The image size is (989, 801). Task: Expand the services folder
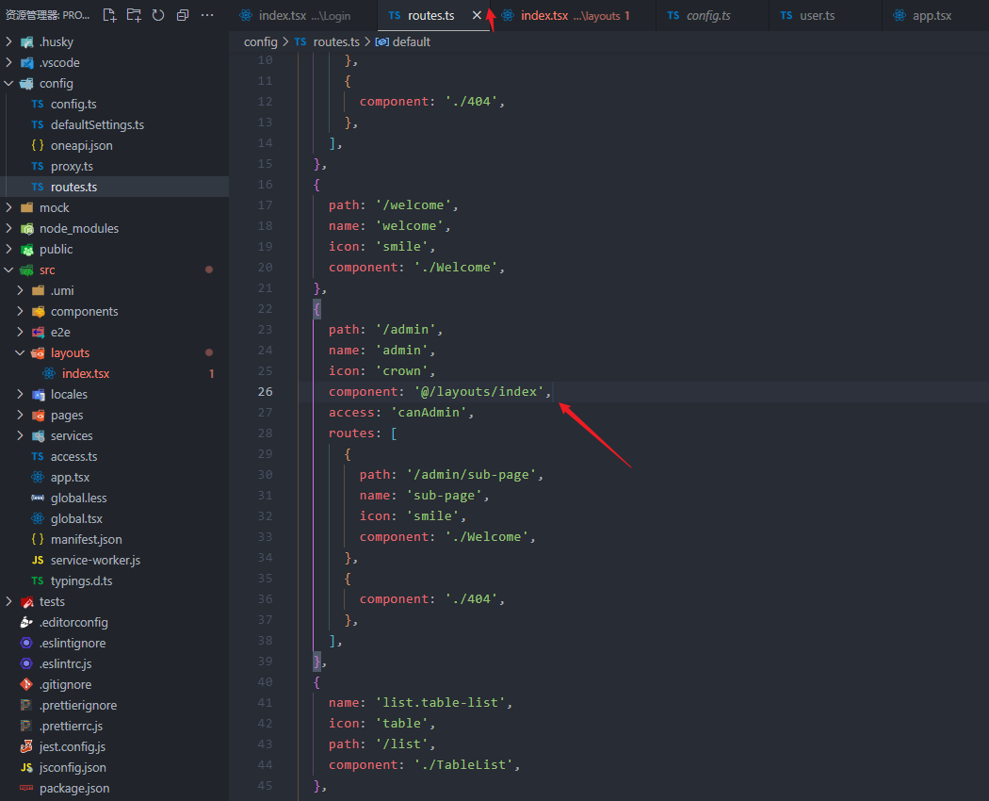pyautogui.click(x=20, y=435)
